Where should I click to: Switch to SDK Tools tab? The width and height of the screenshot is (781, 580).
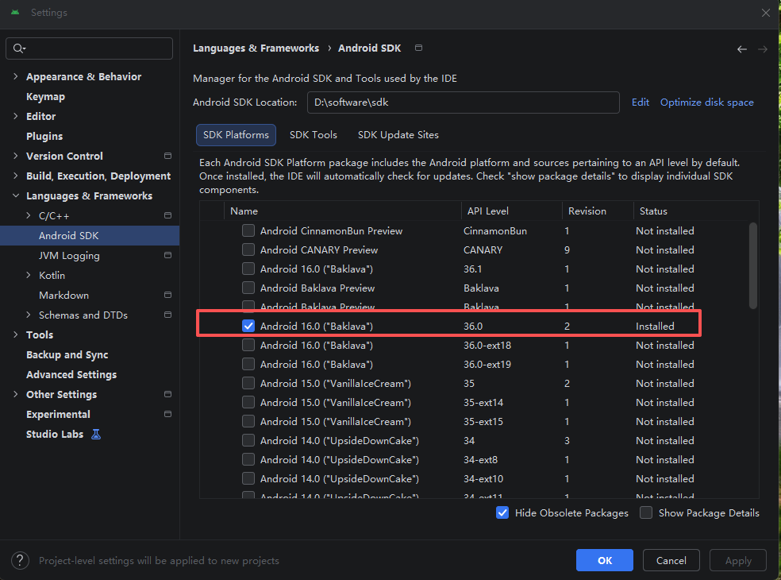[314, 135]
